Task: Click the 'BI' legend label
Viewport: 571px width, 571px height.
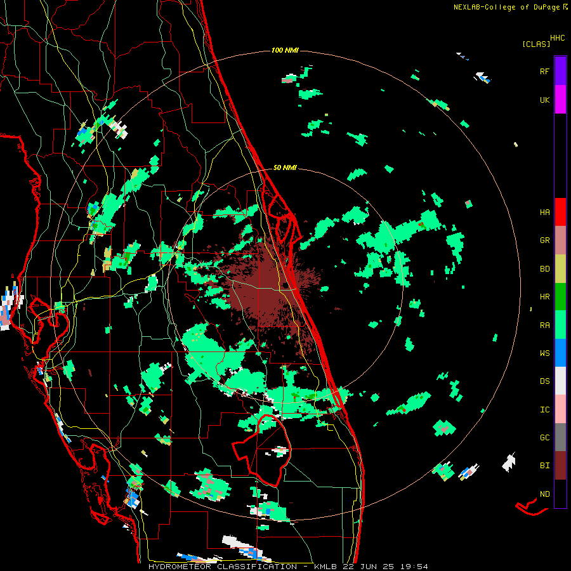Action: [544, 466]
